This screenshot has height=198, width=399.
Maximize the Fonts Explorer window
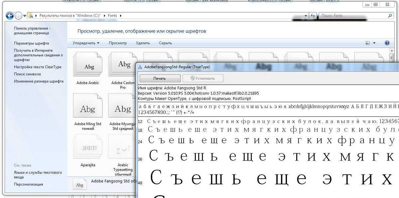click(x=376, y=5)
